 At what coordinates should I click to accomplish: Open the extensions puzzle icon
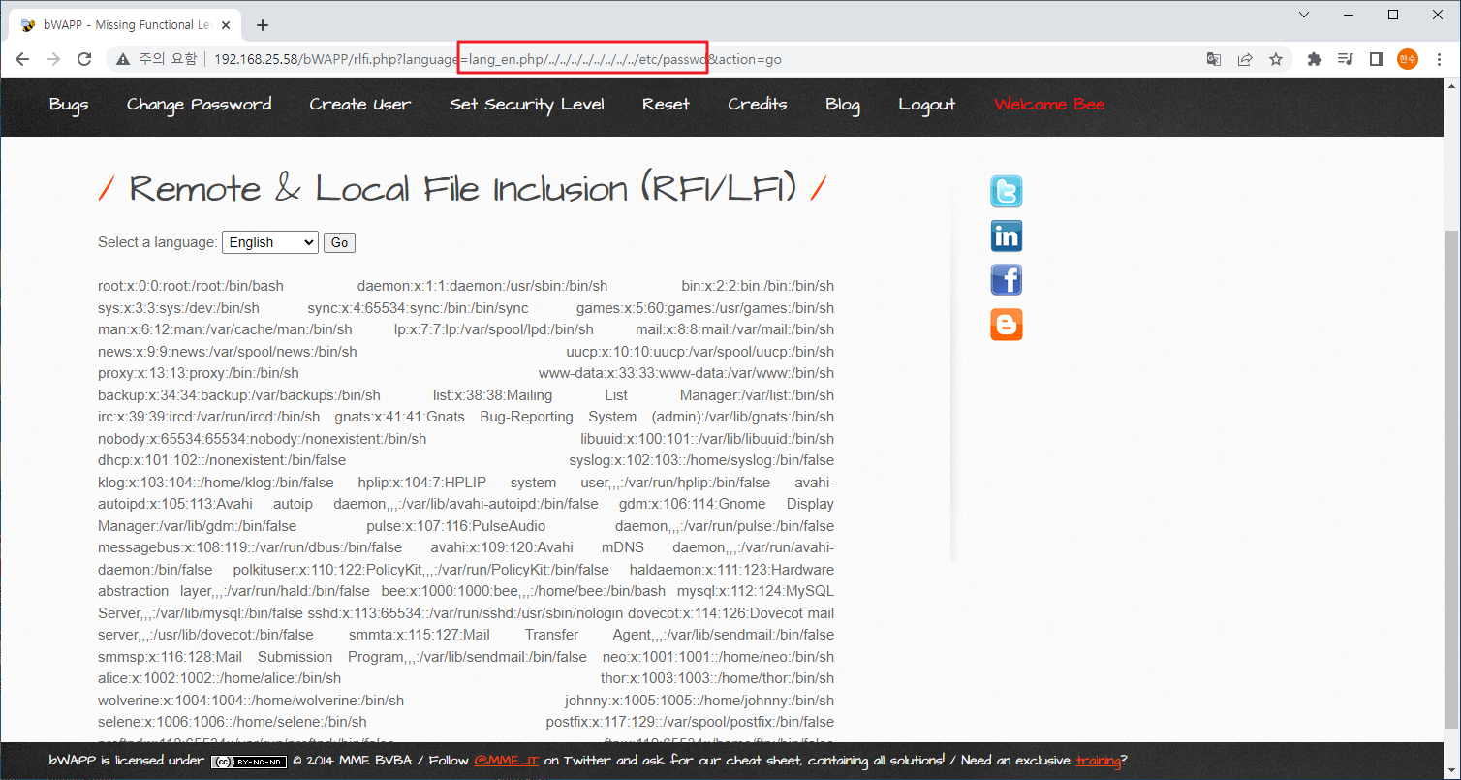(1315, 59)
